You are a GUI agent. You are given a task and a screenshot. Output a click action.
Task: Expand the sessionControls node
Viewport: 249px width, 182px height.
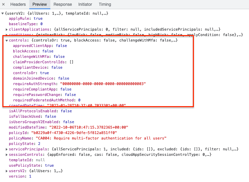click(x=7, y=154)
